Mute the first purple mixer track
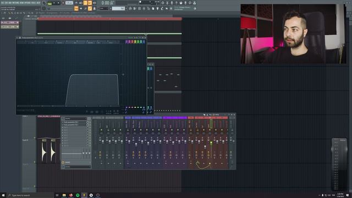The width and height of the screenshot is (352, 198). pos(128,130)
